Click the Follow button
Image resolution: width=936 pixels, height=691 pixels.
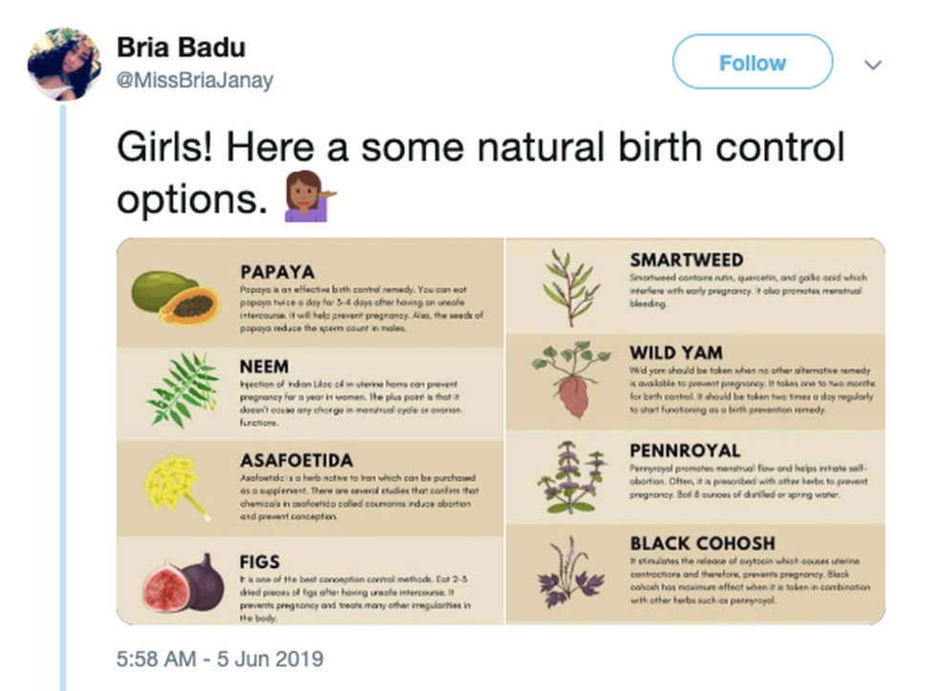coord(752,63)
